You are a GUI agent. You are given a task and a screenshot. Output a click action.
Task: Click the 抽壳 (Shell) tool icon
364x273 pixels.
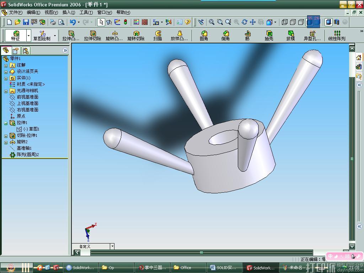pyautogui.click(x=269, y=35)
